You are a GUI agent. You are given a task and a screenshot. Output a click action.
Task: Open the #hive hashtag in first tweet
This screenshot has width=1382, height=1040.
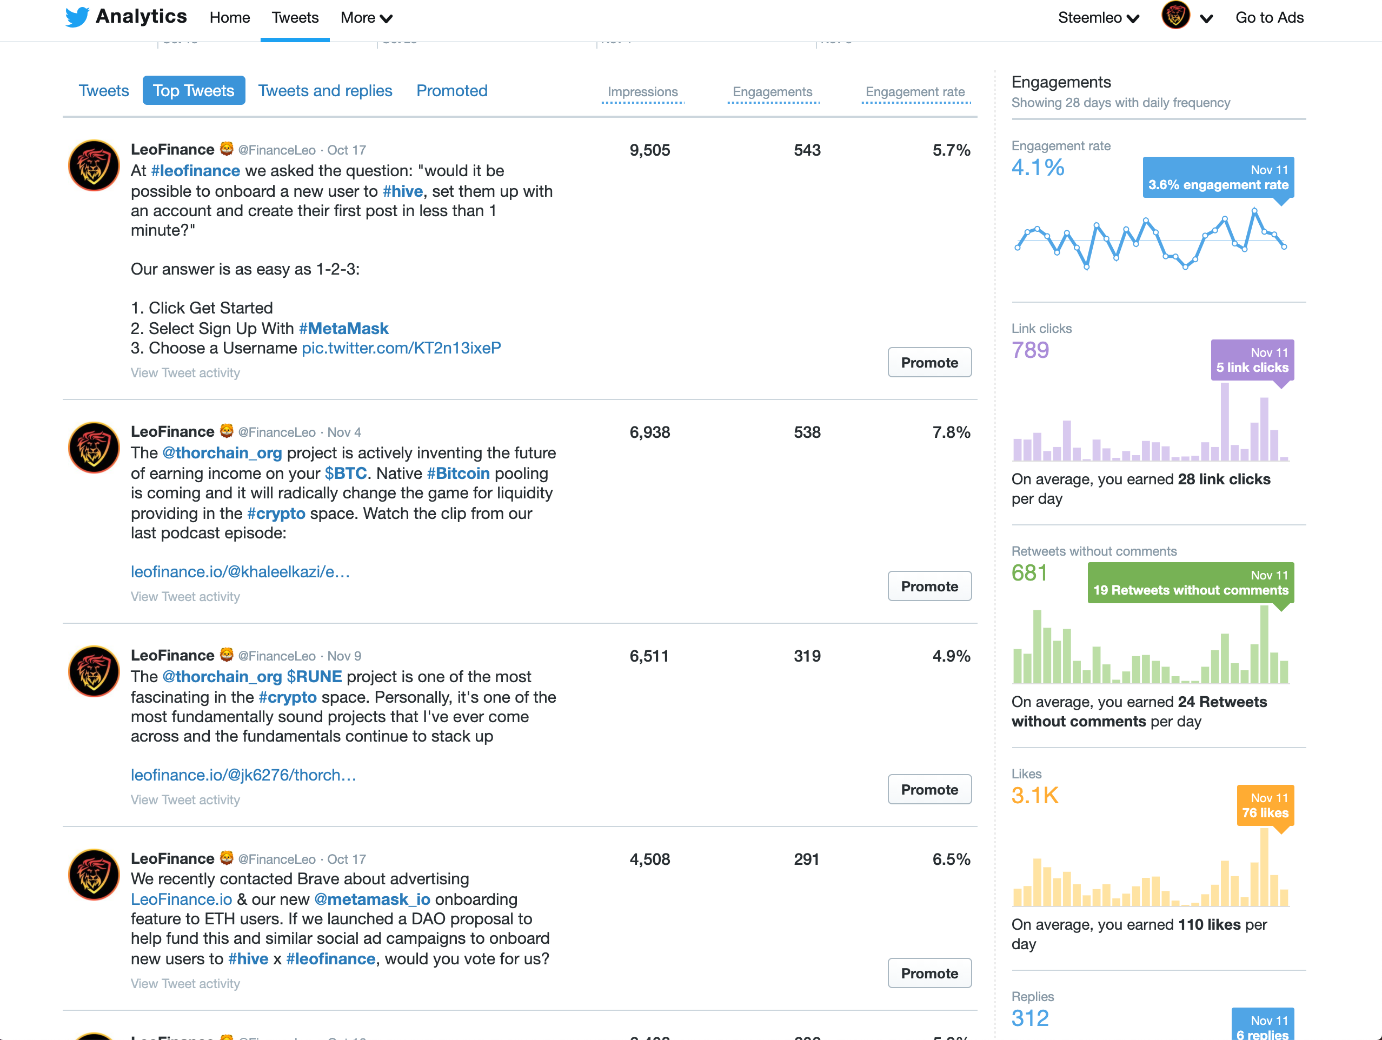coord(402,191)
